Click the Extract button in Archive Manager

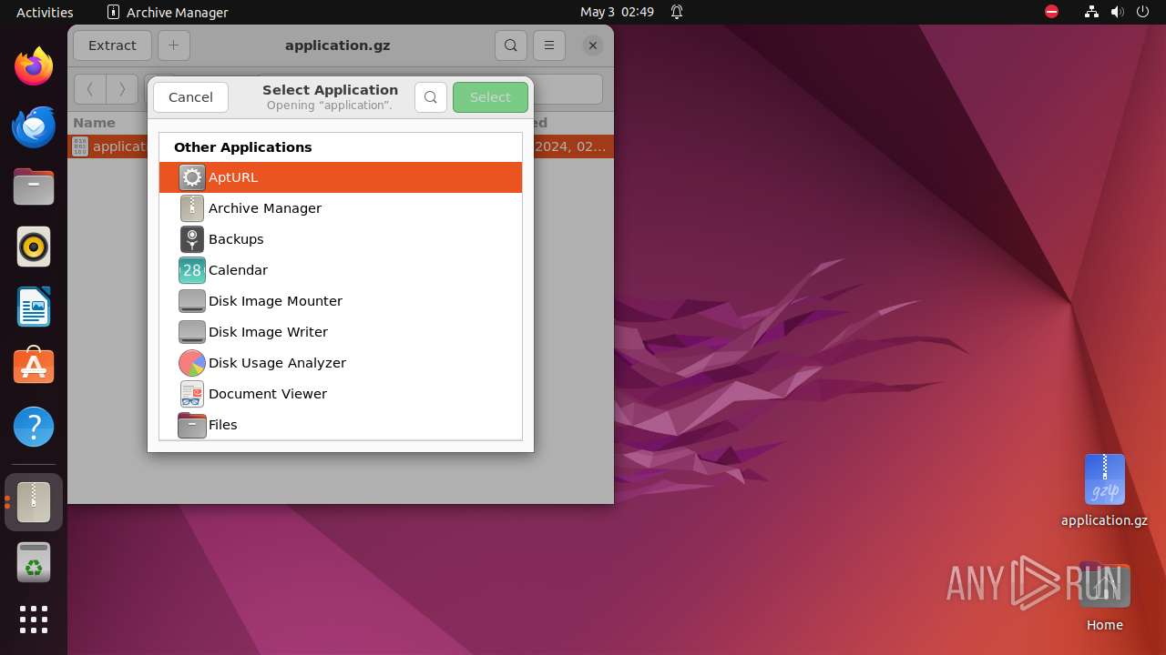pos(112,45)
